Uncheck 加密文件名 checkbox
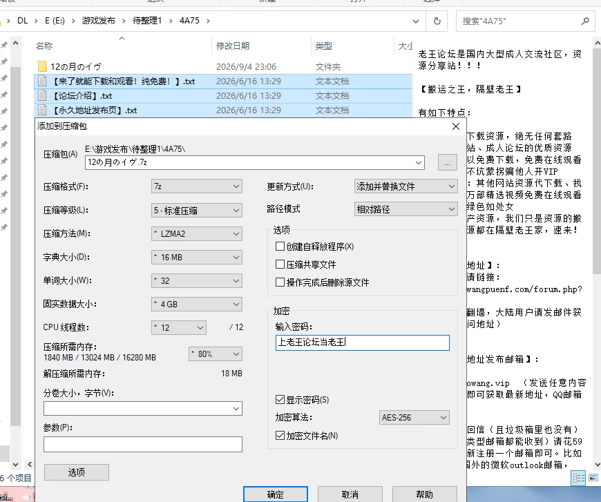 pyautogui.click(x=280, y=435)
